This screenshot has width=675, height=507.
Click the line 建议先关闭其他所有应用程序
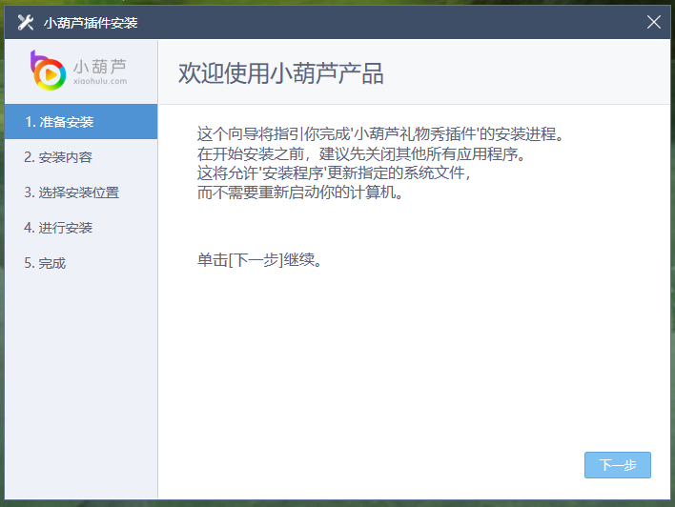point(362,153)
